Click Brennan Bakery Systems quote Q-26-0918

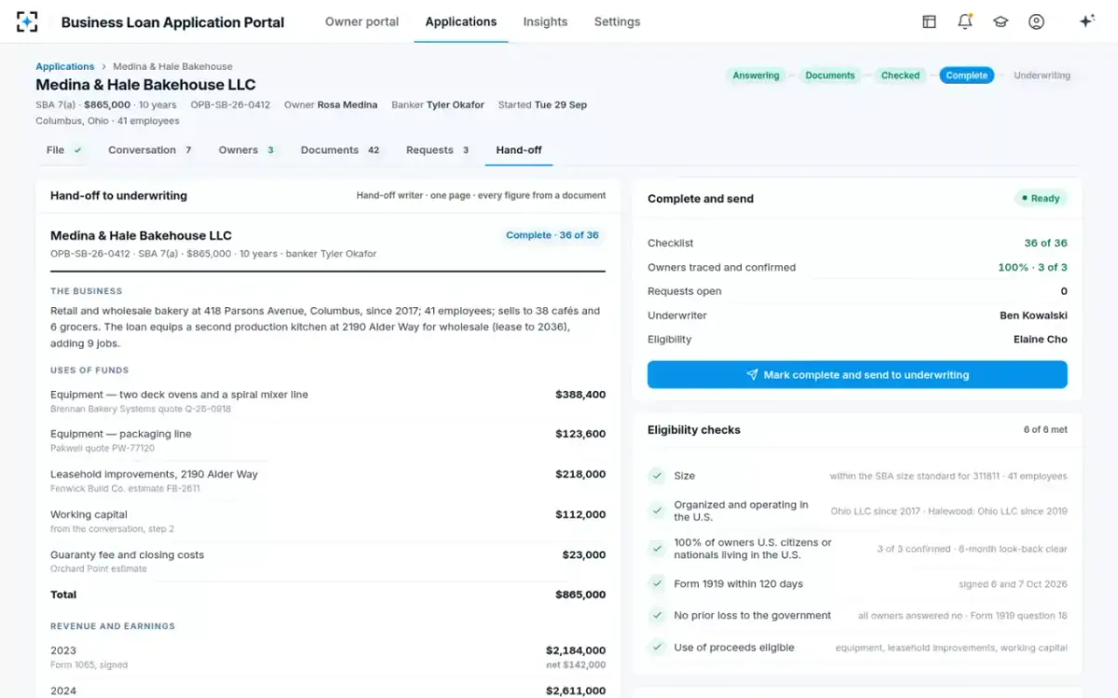tap(141, 409)
